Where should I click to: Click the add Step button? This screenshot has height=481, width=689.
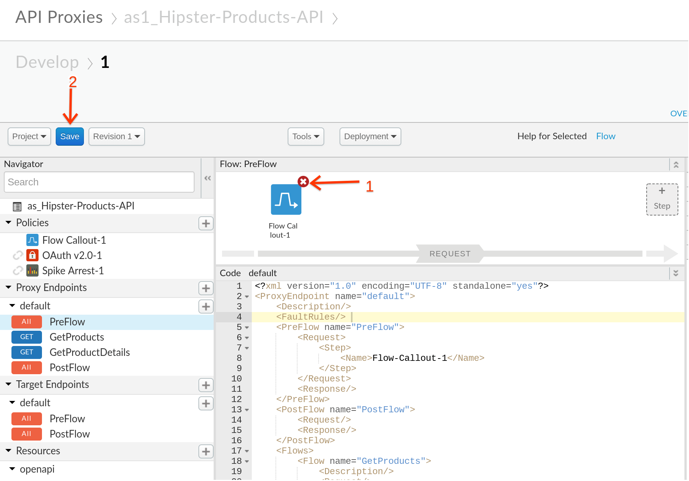click(662, 199)
